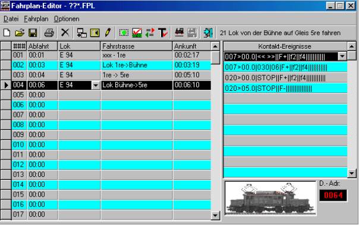The height and width of the screenshot is (225, 359).
Task: Click the scroll down arrow of the timetable list
Action: pos(215,215)
